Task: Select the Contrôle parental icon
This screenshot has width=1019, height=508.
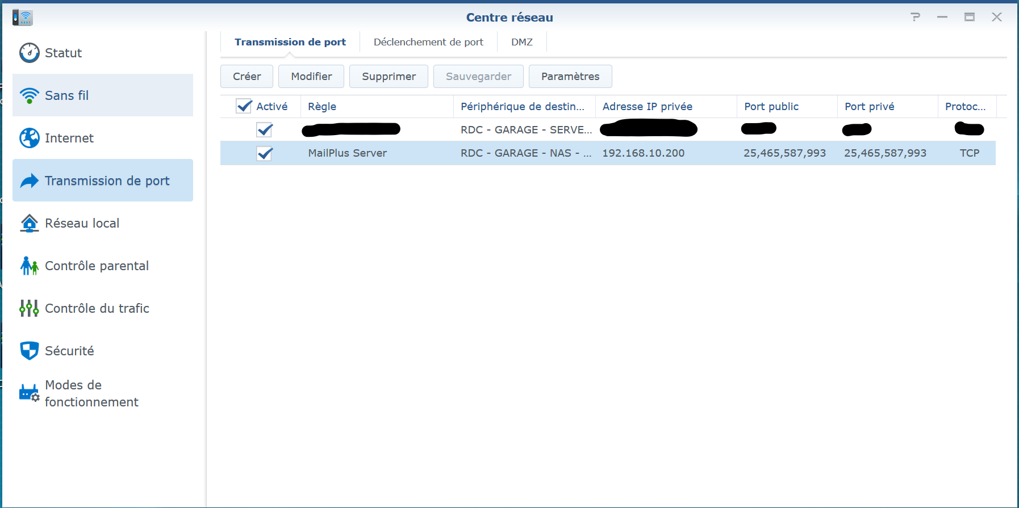Action: coord(29,266)
